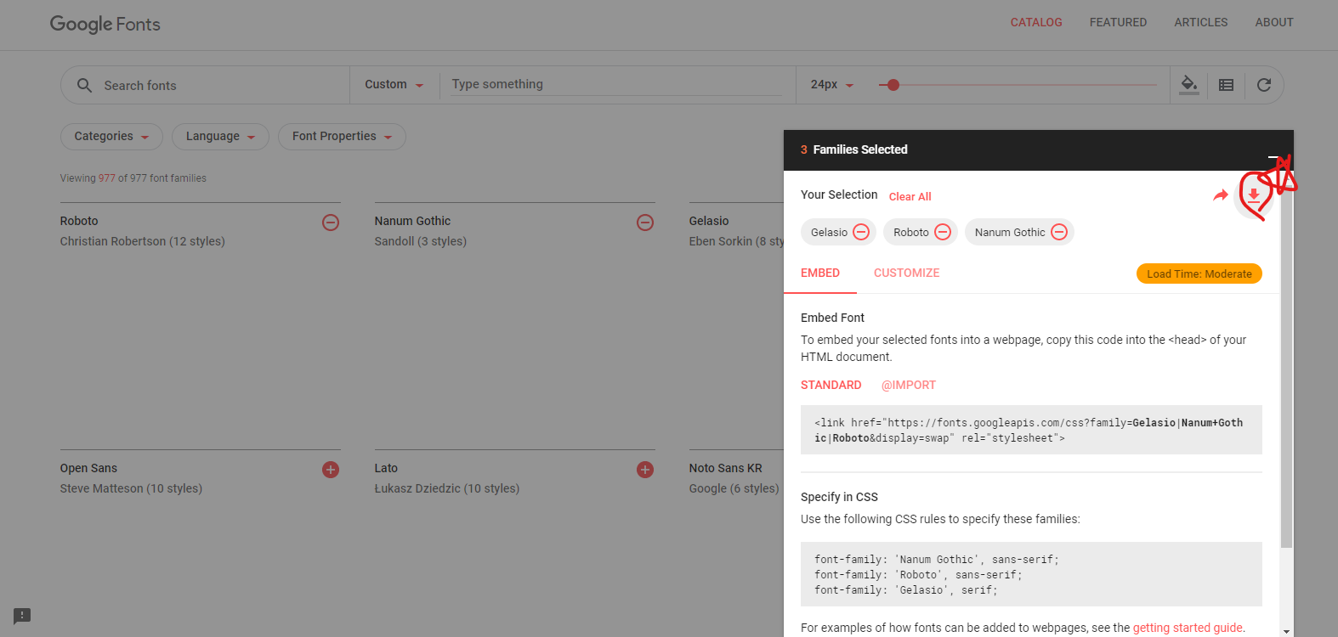1338x637 pixels.
Task: Click the Specify in CSS heading
Action: [839, 497]
